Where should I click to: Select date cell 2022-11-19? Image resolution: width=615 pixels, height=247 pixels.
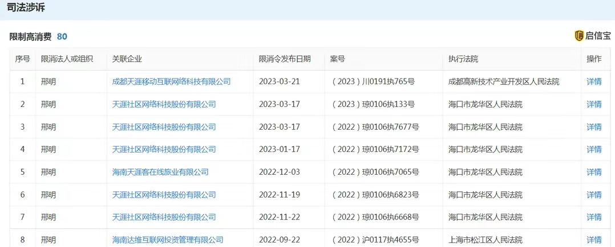pos(279,195)
